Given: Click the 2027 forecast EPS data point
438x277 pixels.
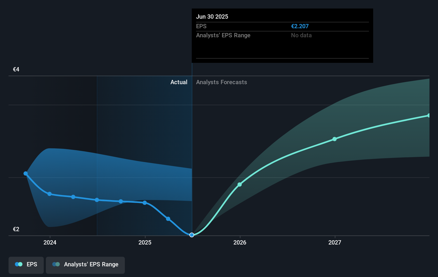Looking at the screenshot, I should [335, 139].
